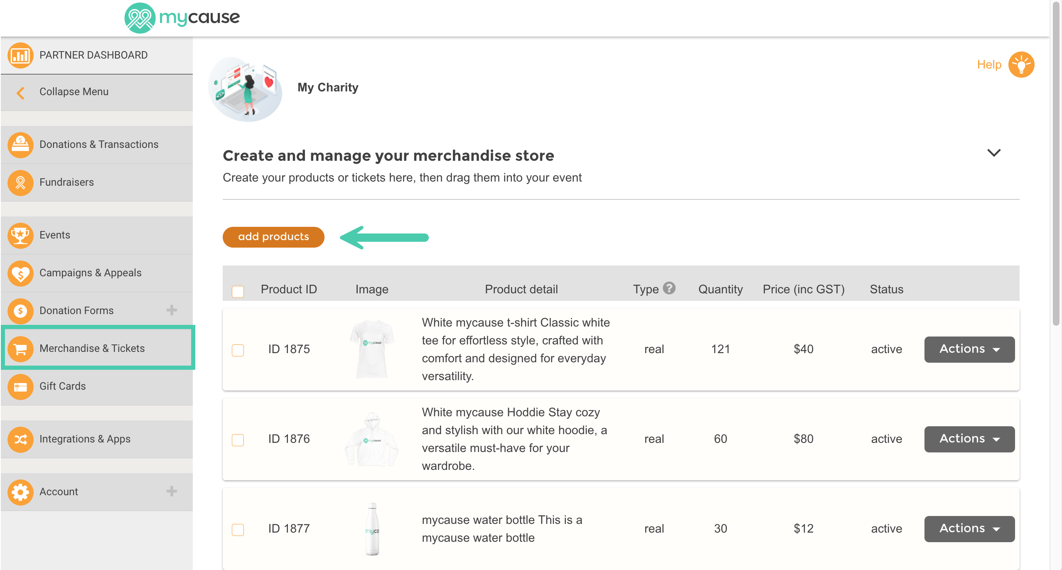Click the Type column header label
The height and width of the screenshot is (570, 1062).
point(646,289)
